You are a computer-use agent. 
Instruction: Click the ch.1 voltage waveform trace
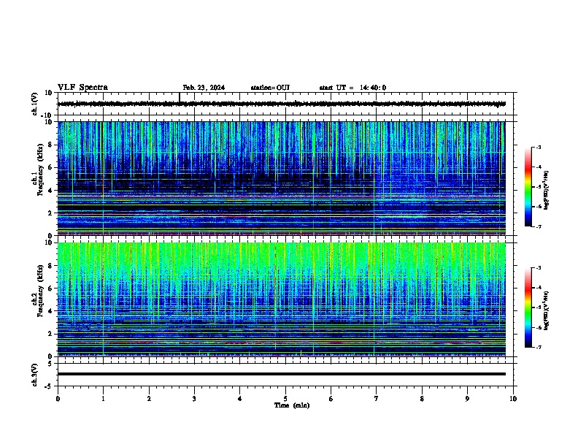[282, 104]
